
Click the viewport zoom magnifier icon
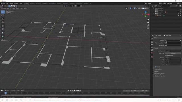coord(148,20)
